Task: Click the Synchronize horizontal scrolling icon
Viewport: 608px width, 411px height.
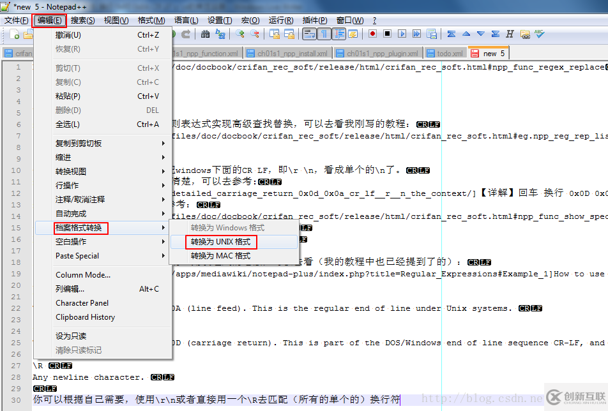Action: point(289,34)
